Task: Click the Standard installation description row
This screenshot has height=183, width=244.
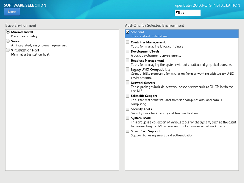Action: 149,36
